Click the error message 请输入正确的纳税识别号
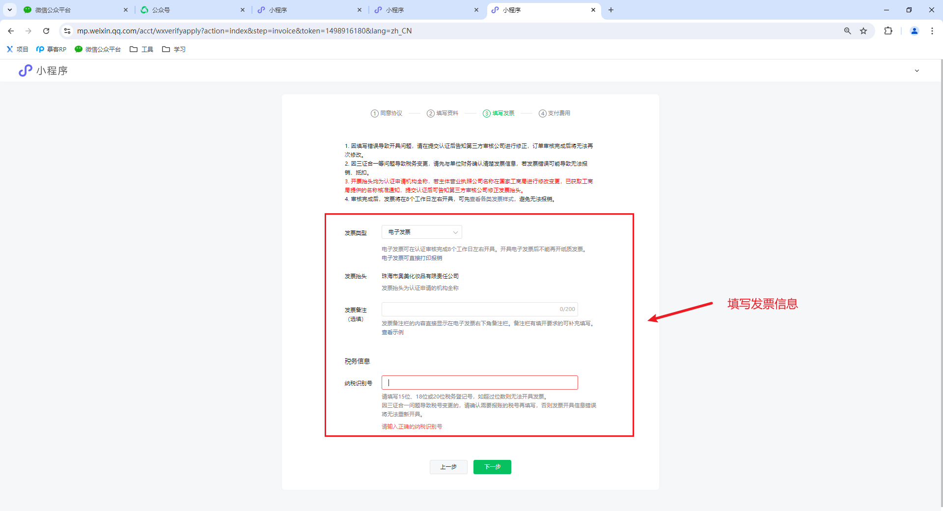The height and width of the screenshot is (511, 943). tap(412, 426)
